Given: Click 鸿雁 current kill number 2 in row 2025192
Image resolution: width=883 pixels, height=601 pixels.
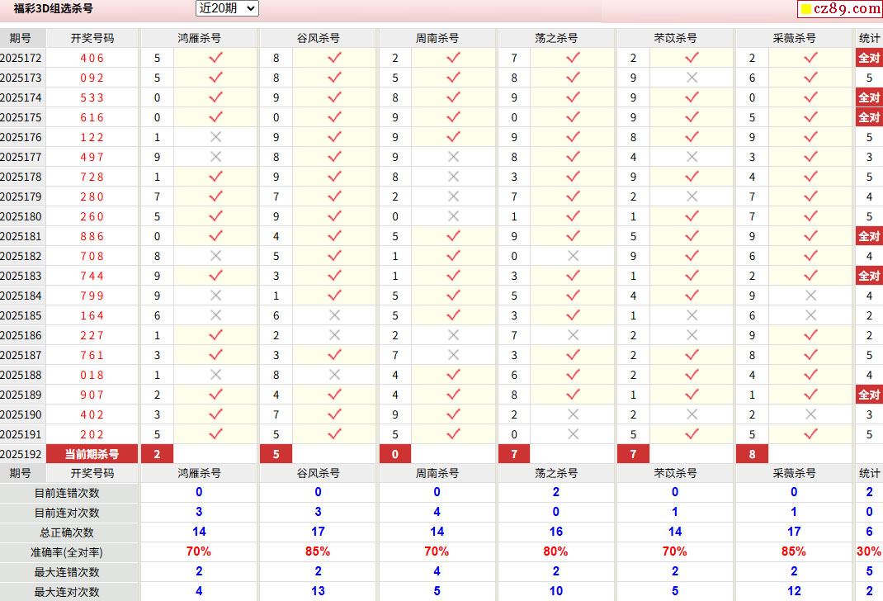Looking at the screenshot, I should 157,454.
